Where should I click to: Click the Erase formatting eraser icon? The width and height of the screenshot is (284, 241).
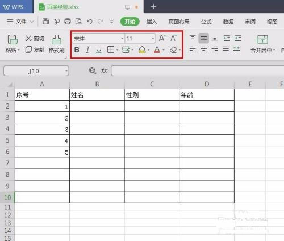173,50
